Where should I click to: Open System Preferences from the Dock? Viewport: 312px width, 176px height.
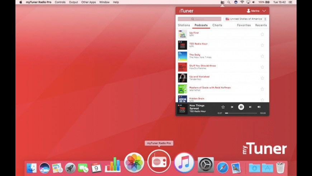206,165
